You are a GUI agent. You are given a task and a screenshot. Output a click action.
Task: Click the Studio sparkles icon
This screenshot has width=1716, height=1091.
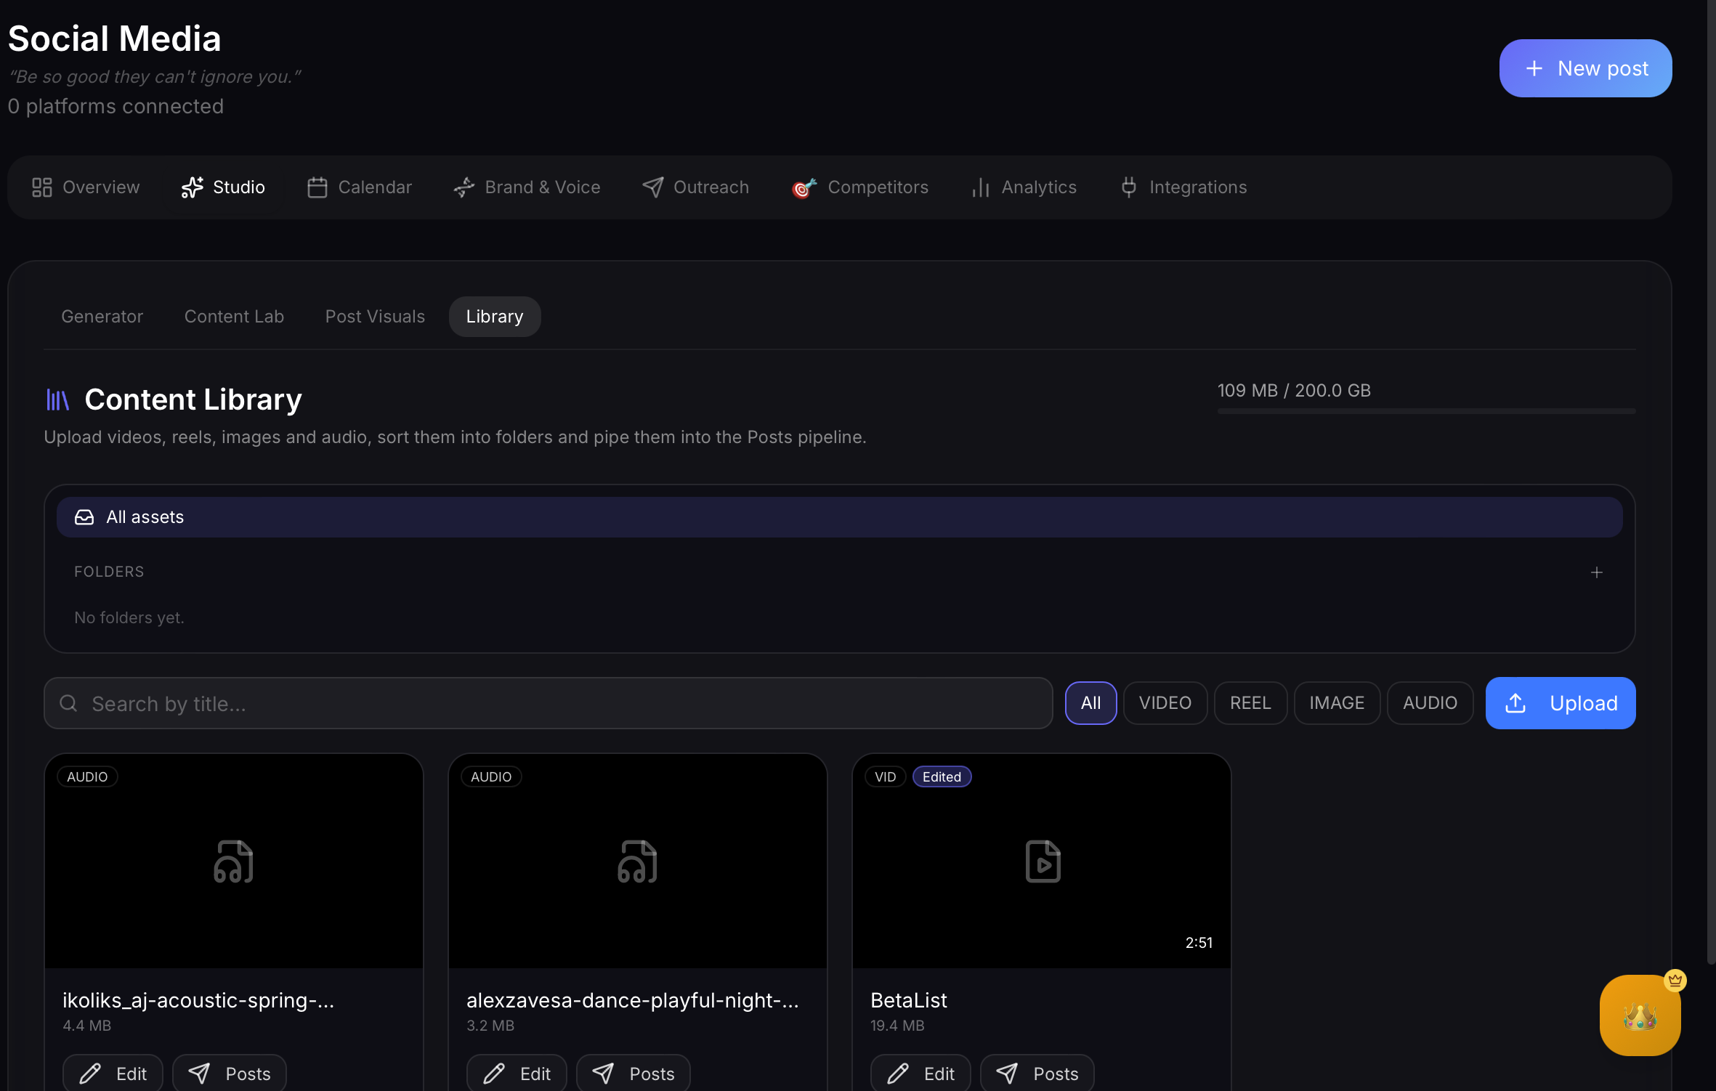(192, 187)
